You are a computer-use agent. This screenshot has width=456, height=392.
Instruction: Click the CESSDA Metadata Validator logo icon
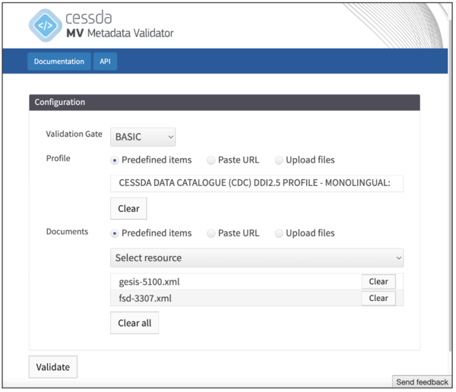tap(48, 25)
